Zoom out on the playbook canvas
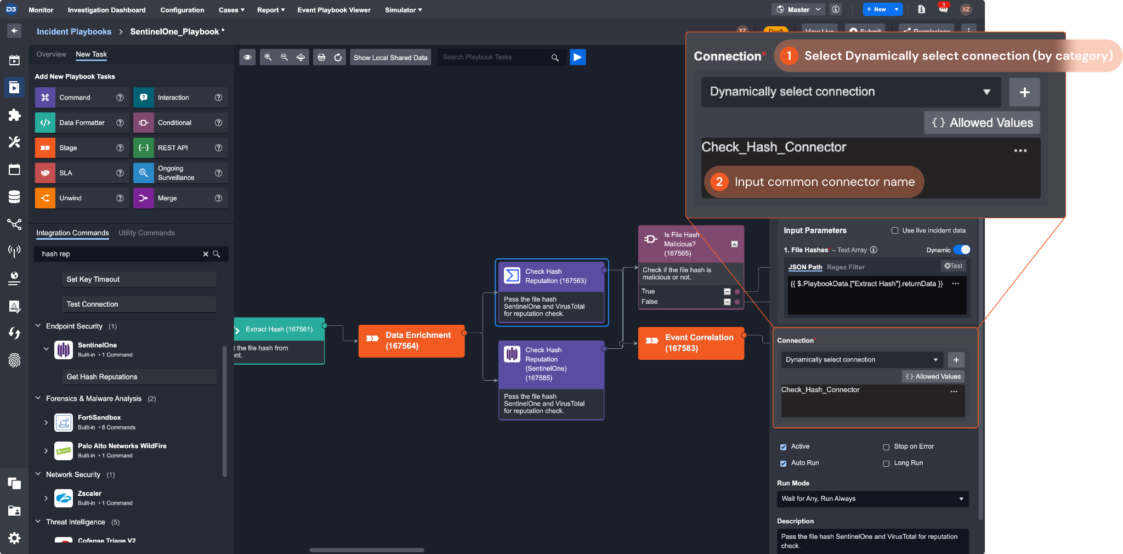 285,57
